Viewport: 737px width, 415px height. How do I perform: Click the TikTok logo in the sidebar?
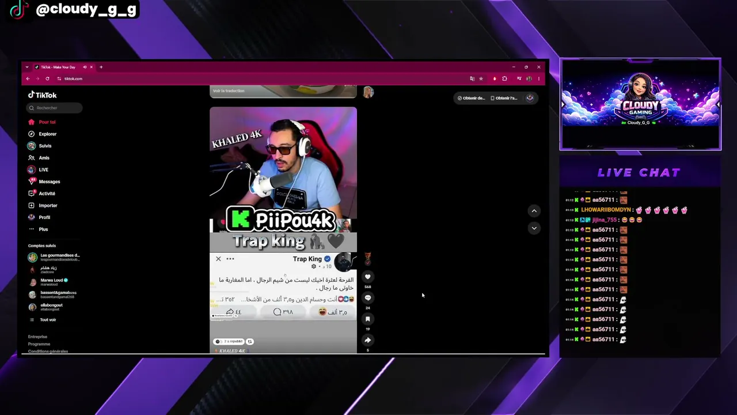coord(42,95)
